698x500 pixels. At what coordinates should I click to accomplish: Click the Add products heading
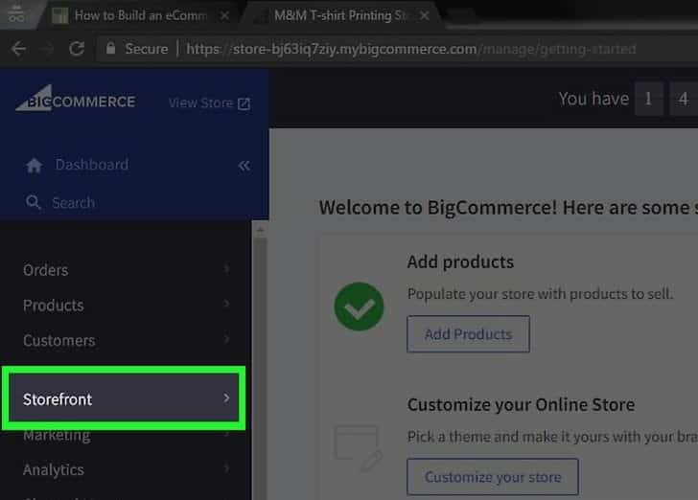pyautogui.click(x=460, y=261)
